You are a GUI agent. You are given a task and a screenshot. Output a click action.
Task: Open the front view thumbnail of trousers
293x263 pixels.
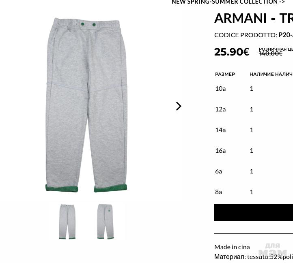67,222
